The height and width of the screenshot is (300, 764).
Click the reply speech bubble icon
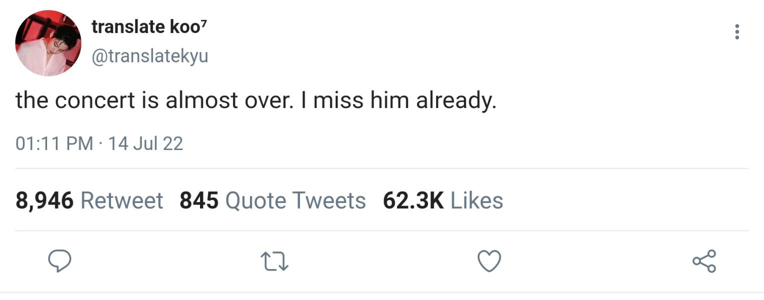click(59, 261)
